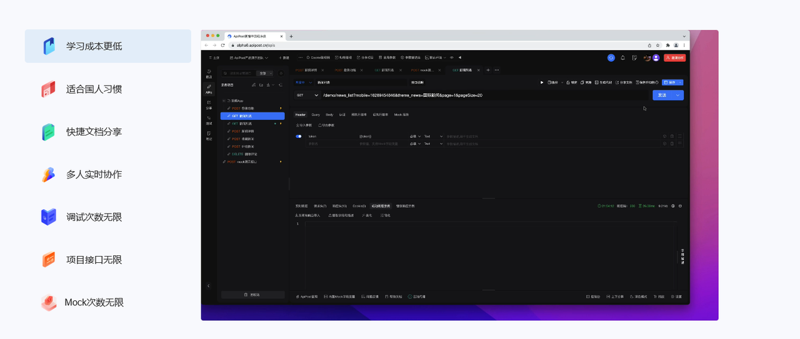Click the browser bookmark star icon
Screen dimensions: 800x339
[658, 45]
